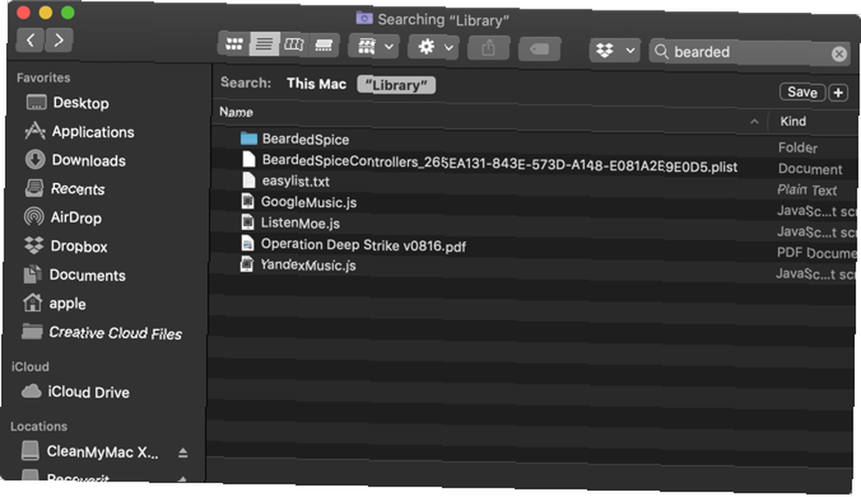This screenshot has width=861, height=497.
Task: Clear the search field text
Action: coord(839,54)
